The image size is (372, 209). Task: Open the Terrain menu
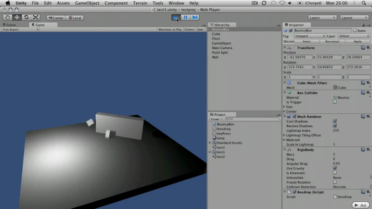140,3
